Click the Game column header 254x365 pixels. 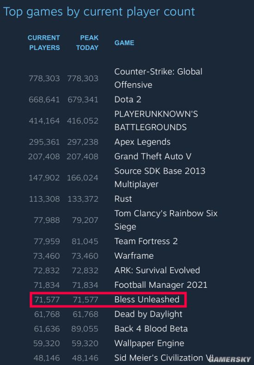(x=124, y=43)
